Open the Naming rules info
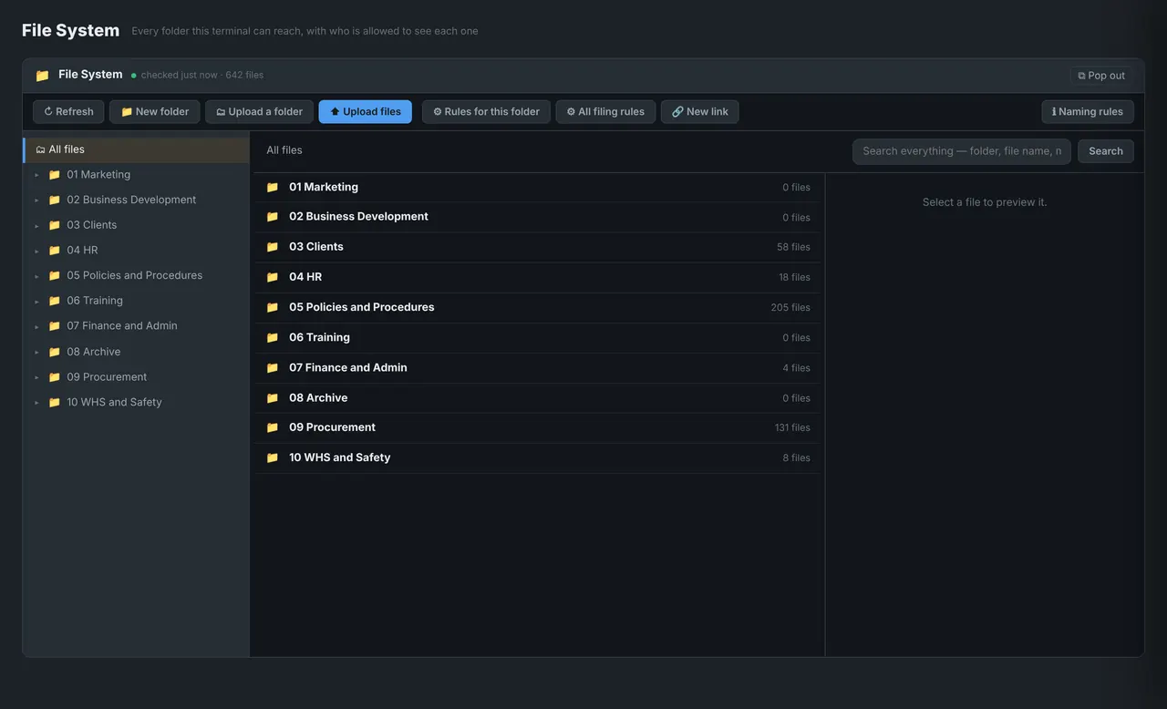Image resolution: width=1167 pixels, height=709 pixels. coord(1088,112)
